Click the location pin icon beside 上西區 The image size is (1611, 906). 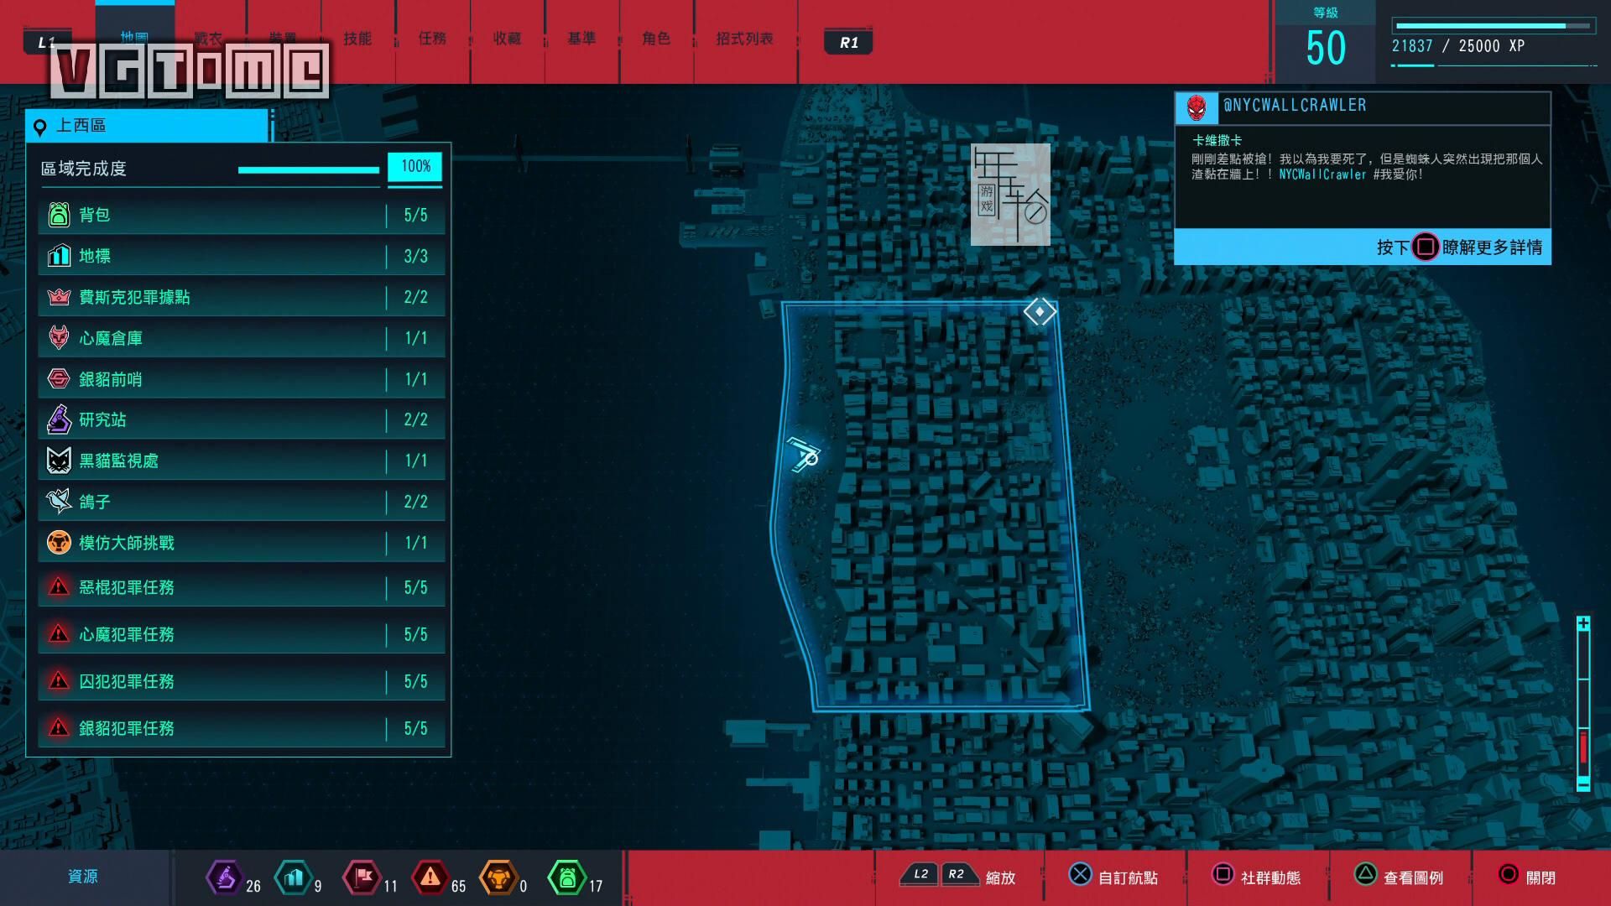coord(39,128)
